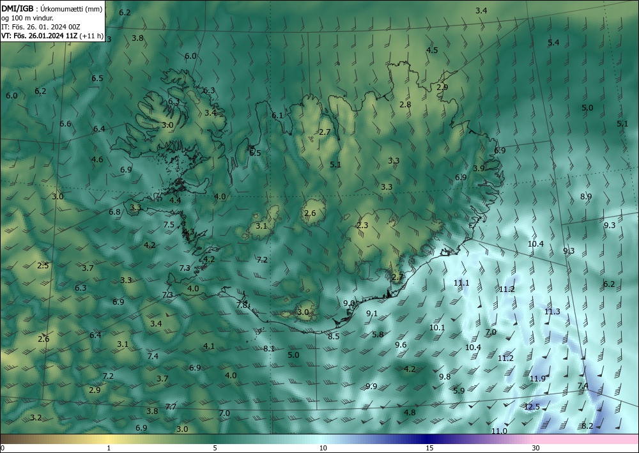Viewport: 639px width, 453px height.
Task: Click the 6.6 value label
Action: coord(65,123)
